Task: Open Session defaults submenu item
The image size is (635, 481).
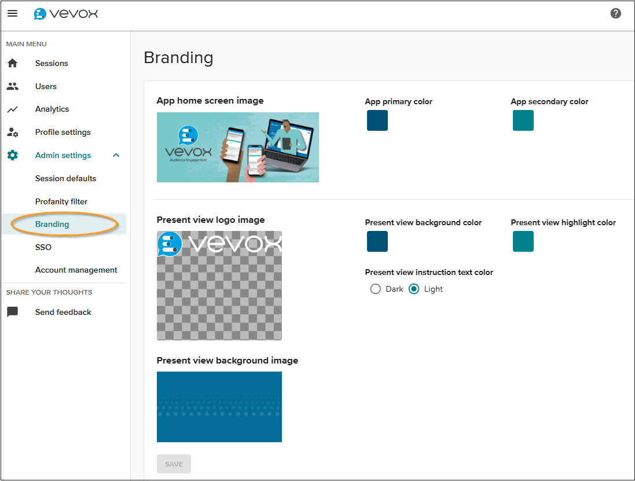Action: pyautogui.click(x=65, y=178)
